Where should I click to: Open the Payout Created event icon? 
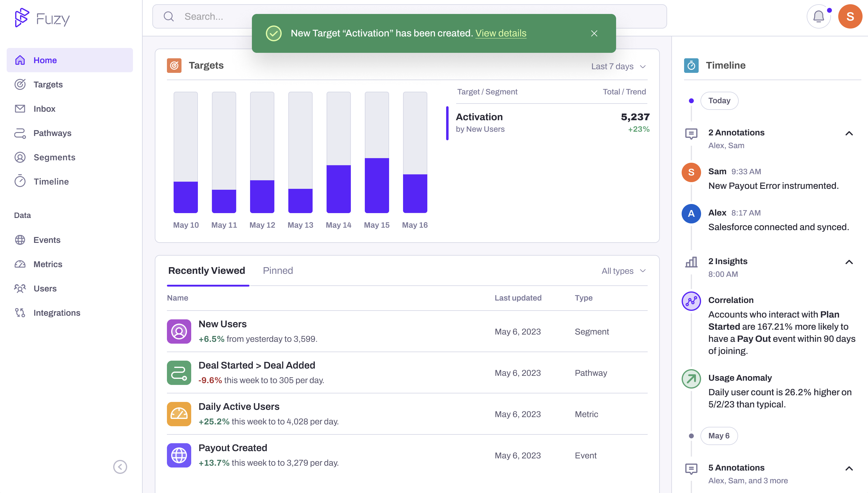pyautogui.click(x=179, y=455)
